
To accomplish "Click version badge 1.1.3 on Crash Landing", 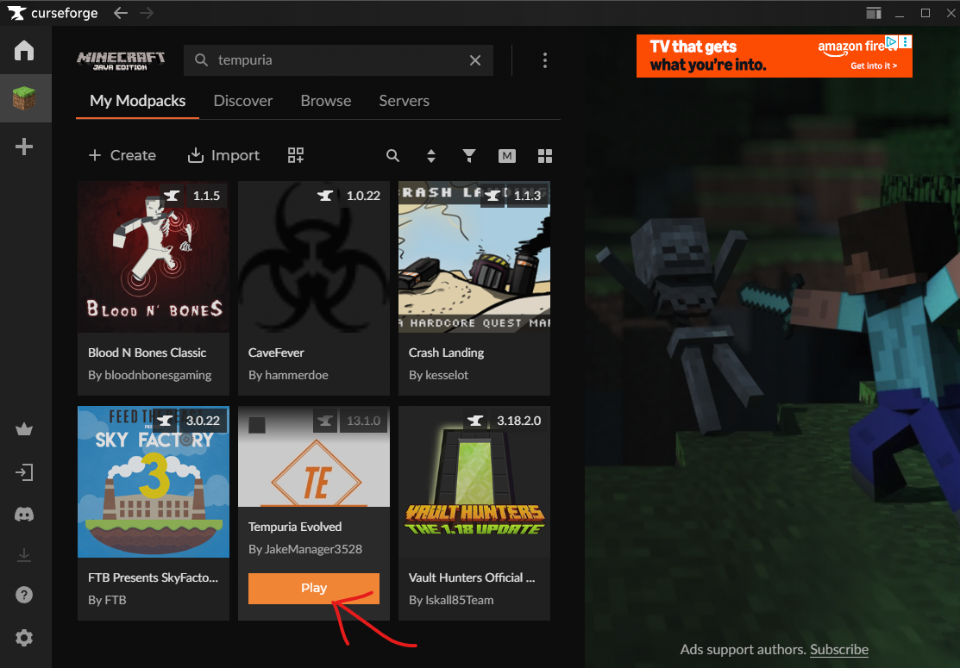I will 527,196.
